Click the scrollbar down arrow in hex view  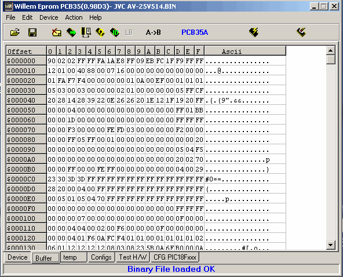tap(330, 245)
